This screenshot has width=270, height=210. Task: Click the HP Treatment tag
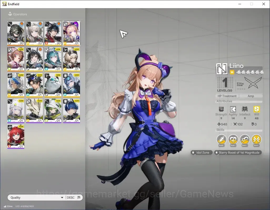(x=227, y=96)
